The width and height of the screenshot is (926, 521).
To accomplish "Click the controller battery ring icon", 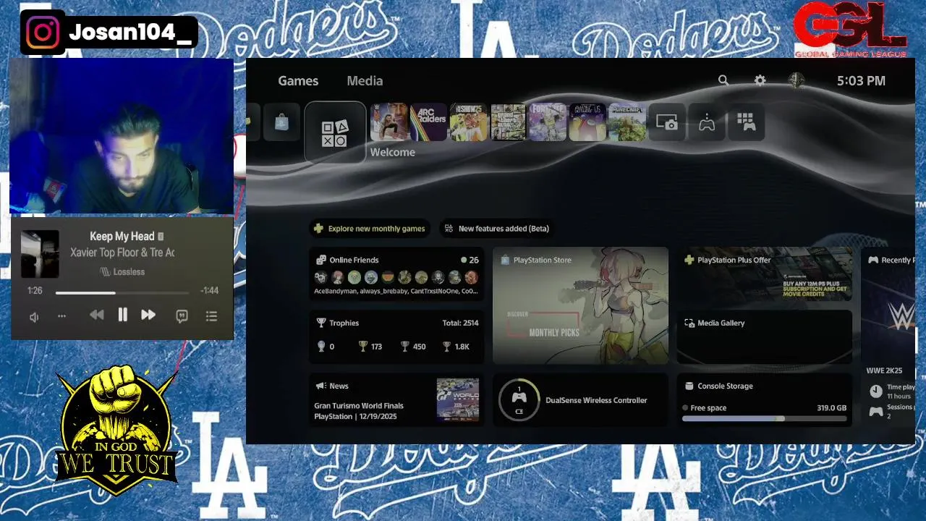I will click(x=519, y=399).
